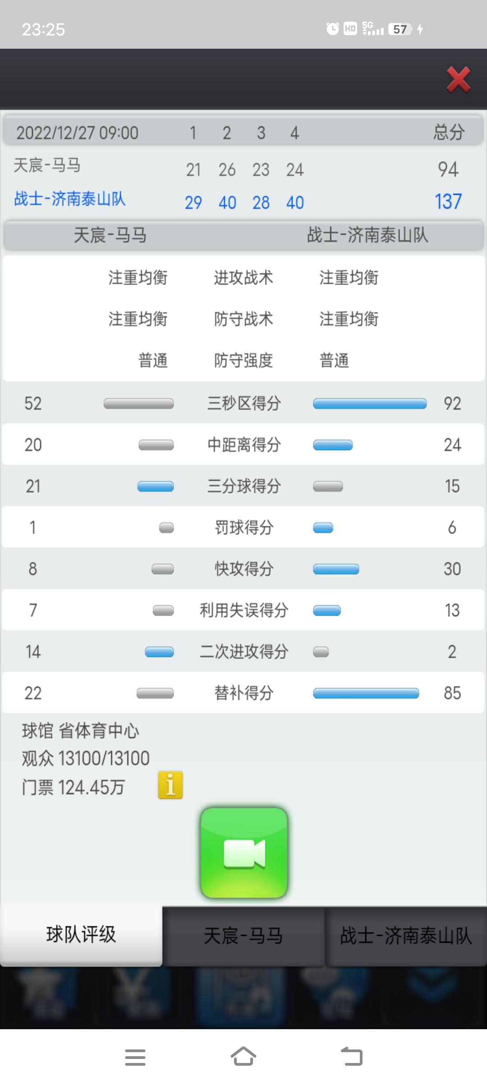Tap the Android home navigation icon
The image size is (487, 1086).
point(243,1057)
